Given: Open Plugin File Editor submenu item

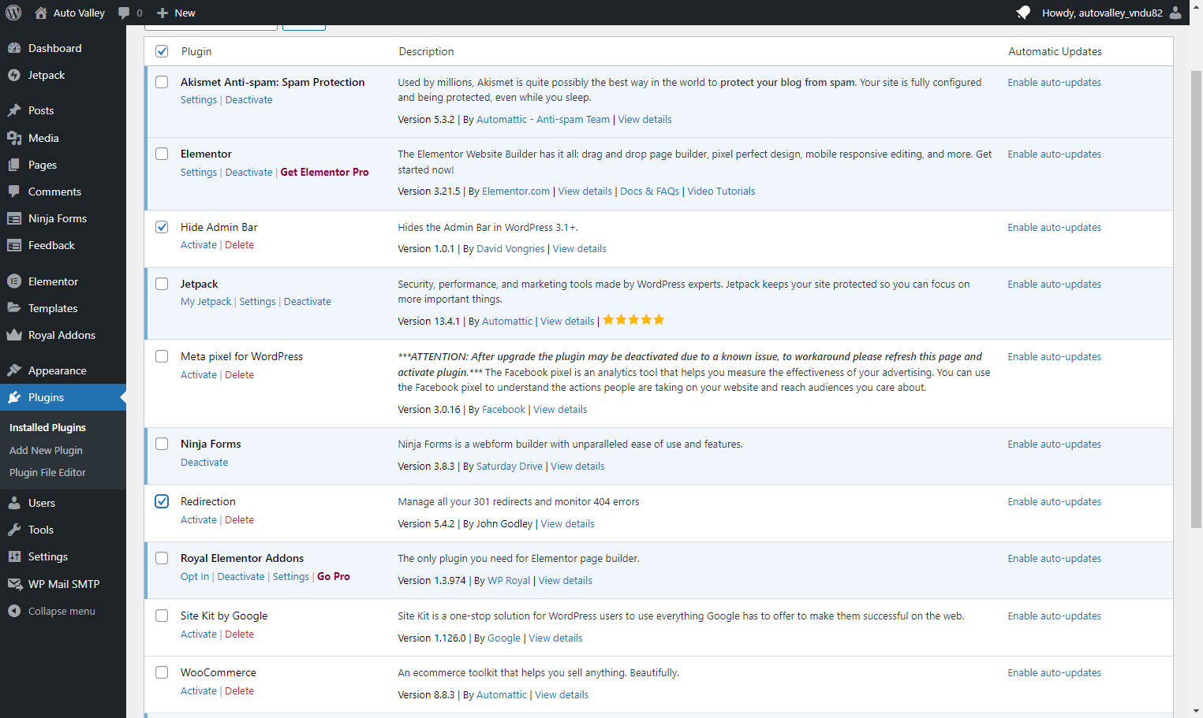Looking at the screenshot, I should coord(47,472).
